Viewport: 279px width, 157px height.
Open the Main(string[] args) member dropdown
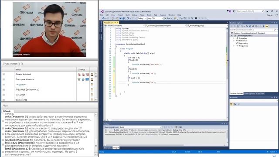[x=208, y=26]
